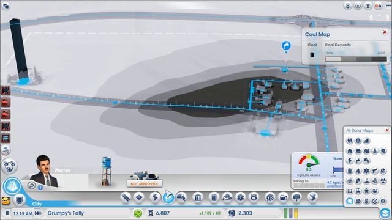Show the Crime data map
Viewport: 392px width, 220px height.
click(375, 171)
